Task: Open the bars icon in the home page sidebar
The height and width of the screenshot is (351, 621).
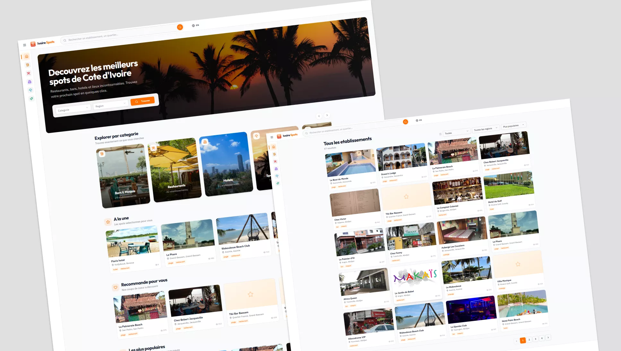Action: tap(28, 65)
